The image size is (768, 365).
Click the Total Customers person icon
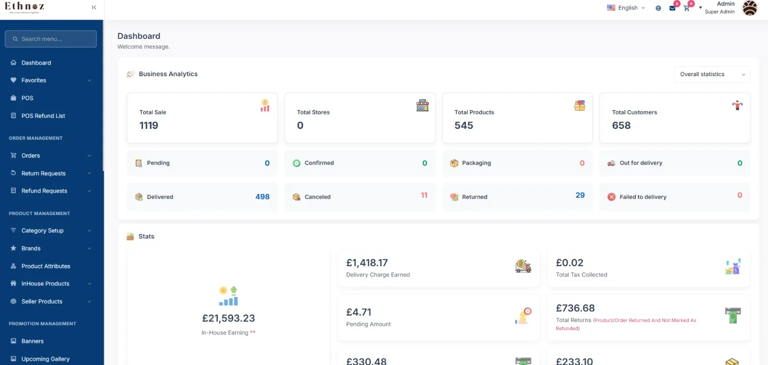737,105
